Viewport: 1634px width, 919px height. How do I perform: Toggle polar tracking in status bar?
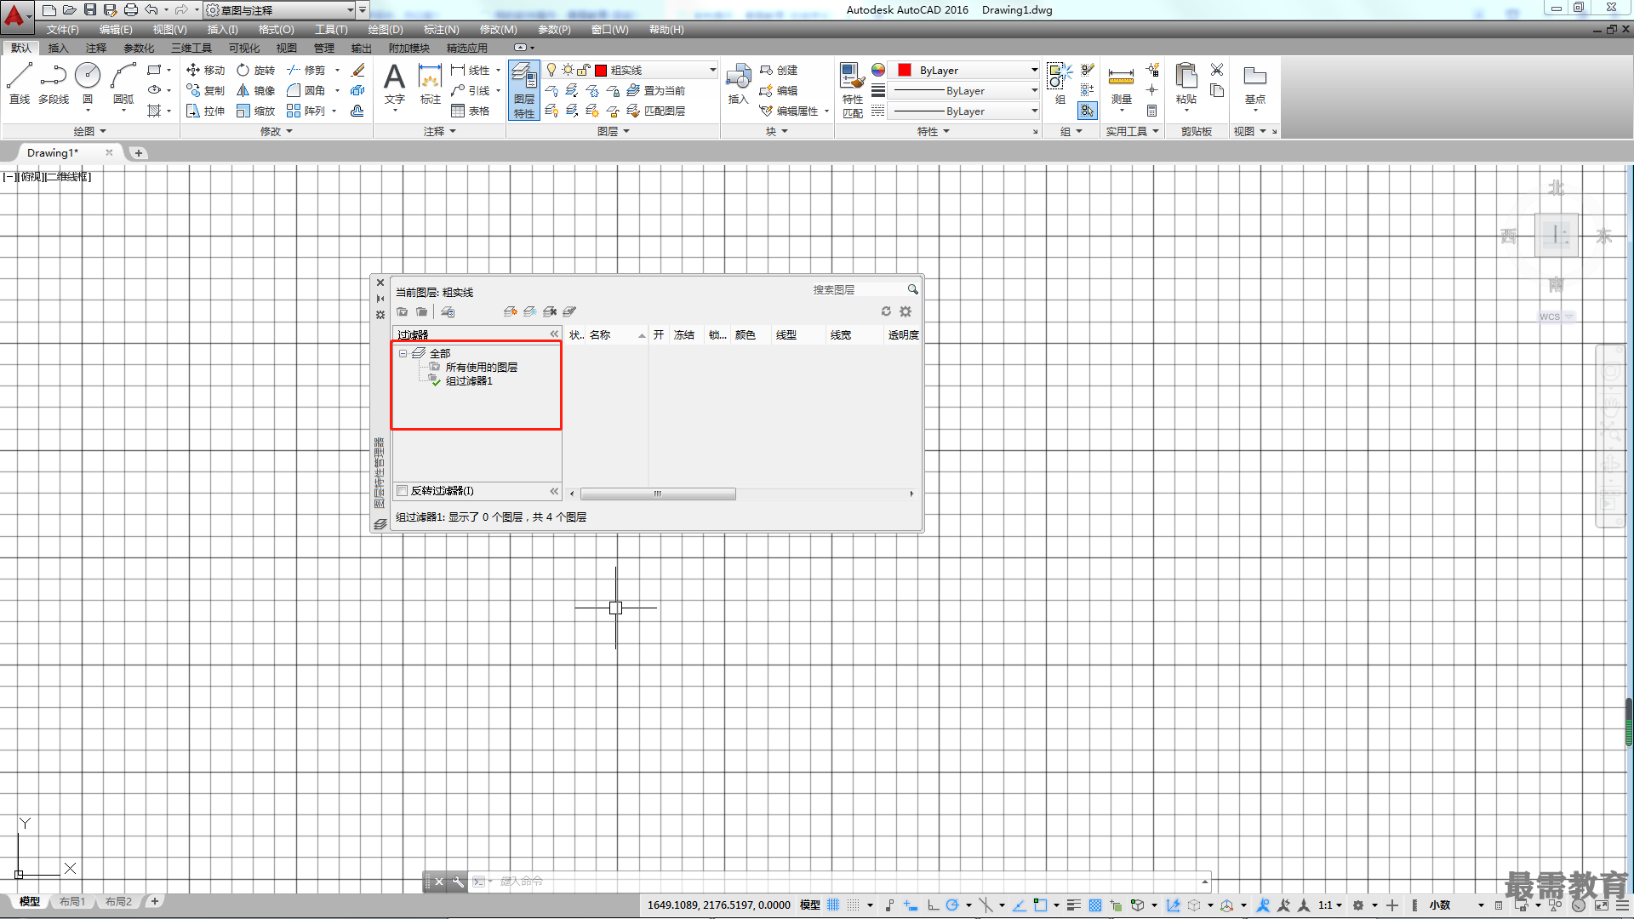point(952,905)
